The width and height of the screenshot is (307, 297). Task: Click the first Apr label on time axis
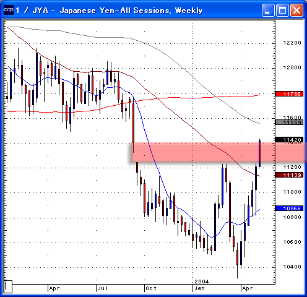pyautogui.click(x=54, y=288)
